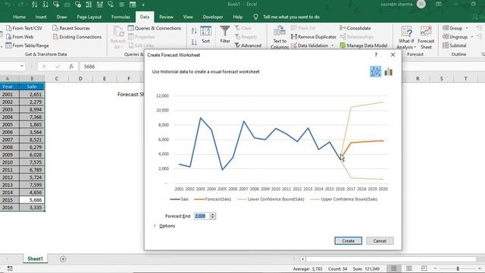Open the View tab
The height and width of the screenshot is (273, 485).
tap(188, 17)
